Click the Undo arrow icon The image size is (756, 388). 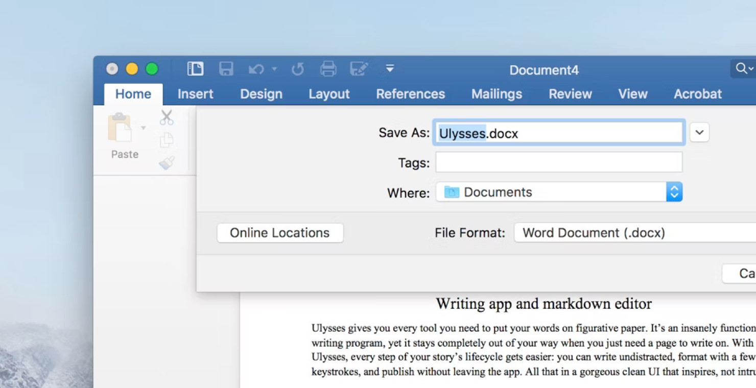tap(256, 69)
